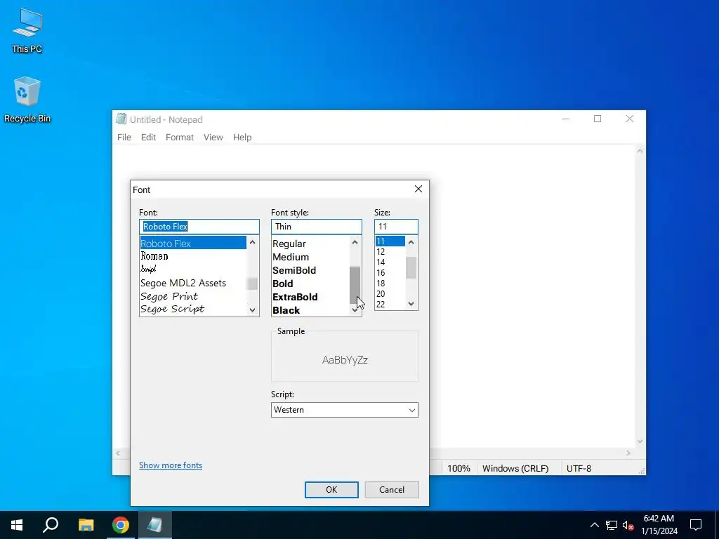Screen dimensions: 719x539
Task: Open the Edit menu in Notepad
Action: point(148,137)
